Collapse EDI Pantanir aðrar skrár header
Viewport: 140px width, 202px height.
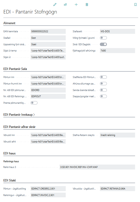pos(19,127)
